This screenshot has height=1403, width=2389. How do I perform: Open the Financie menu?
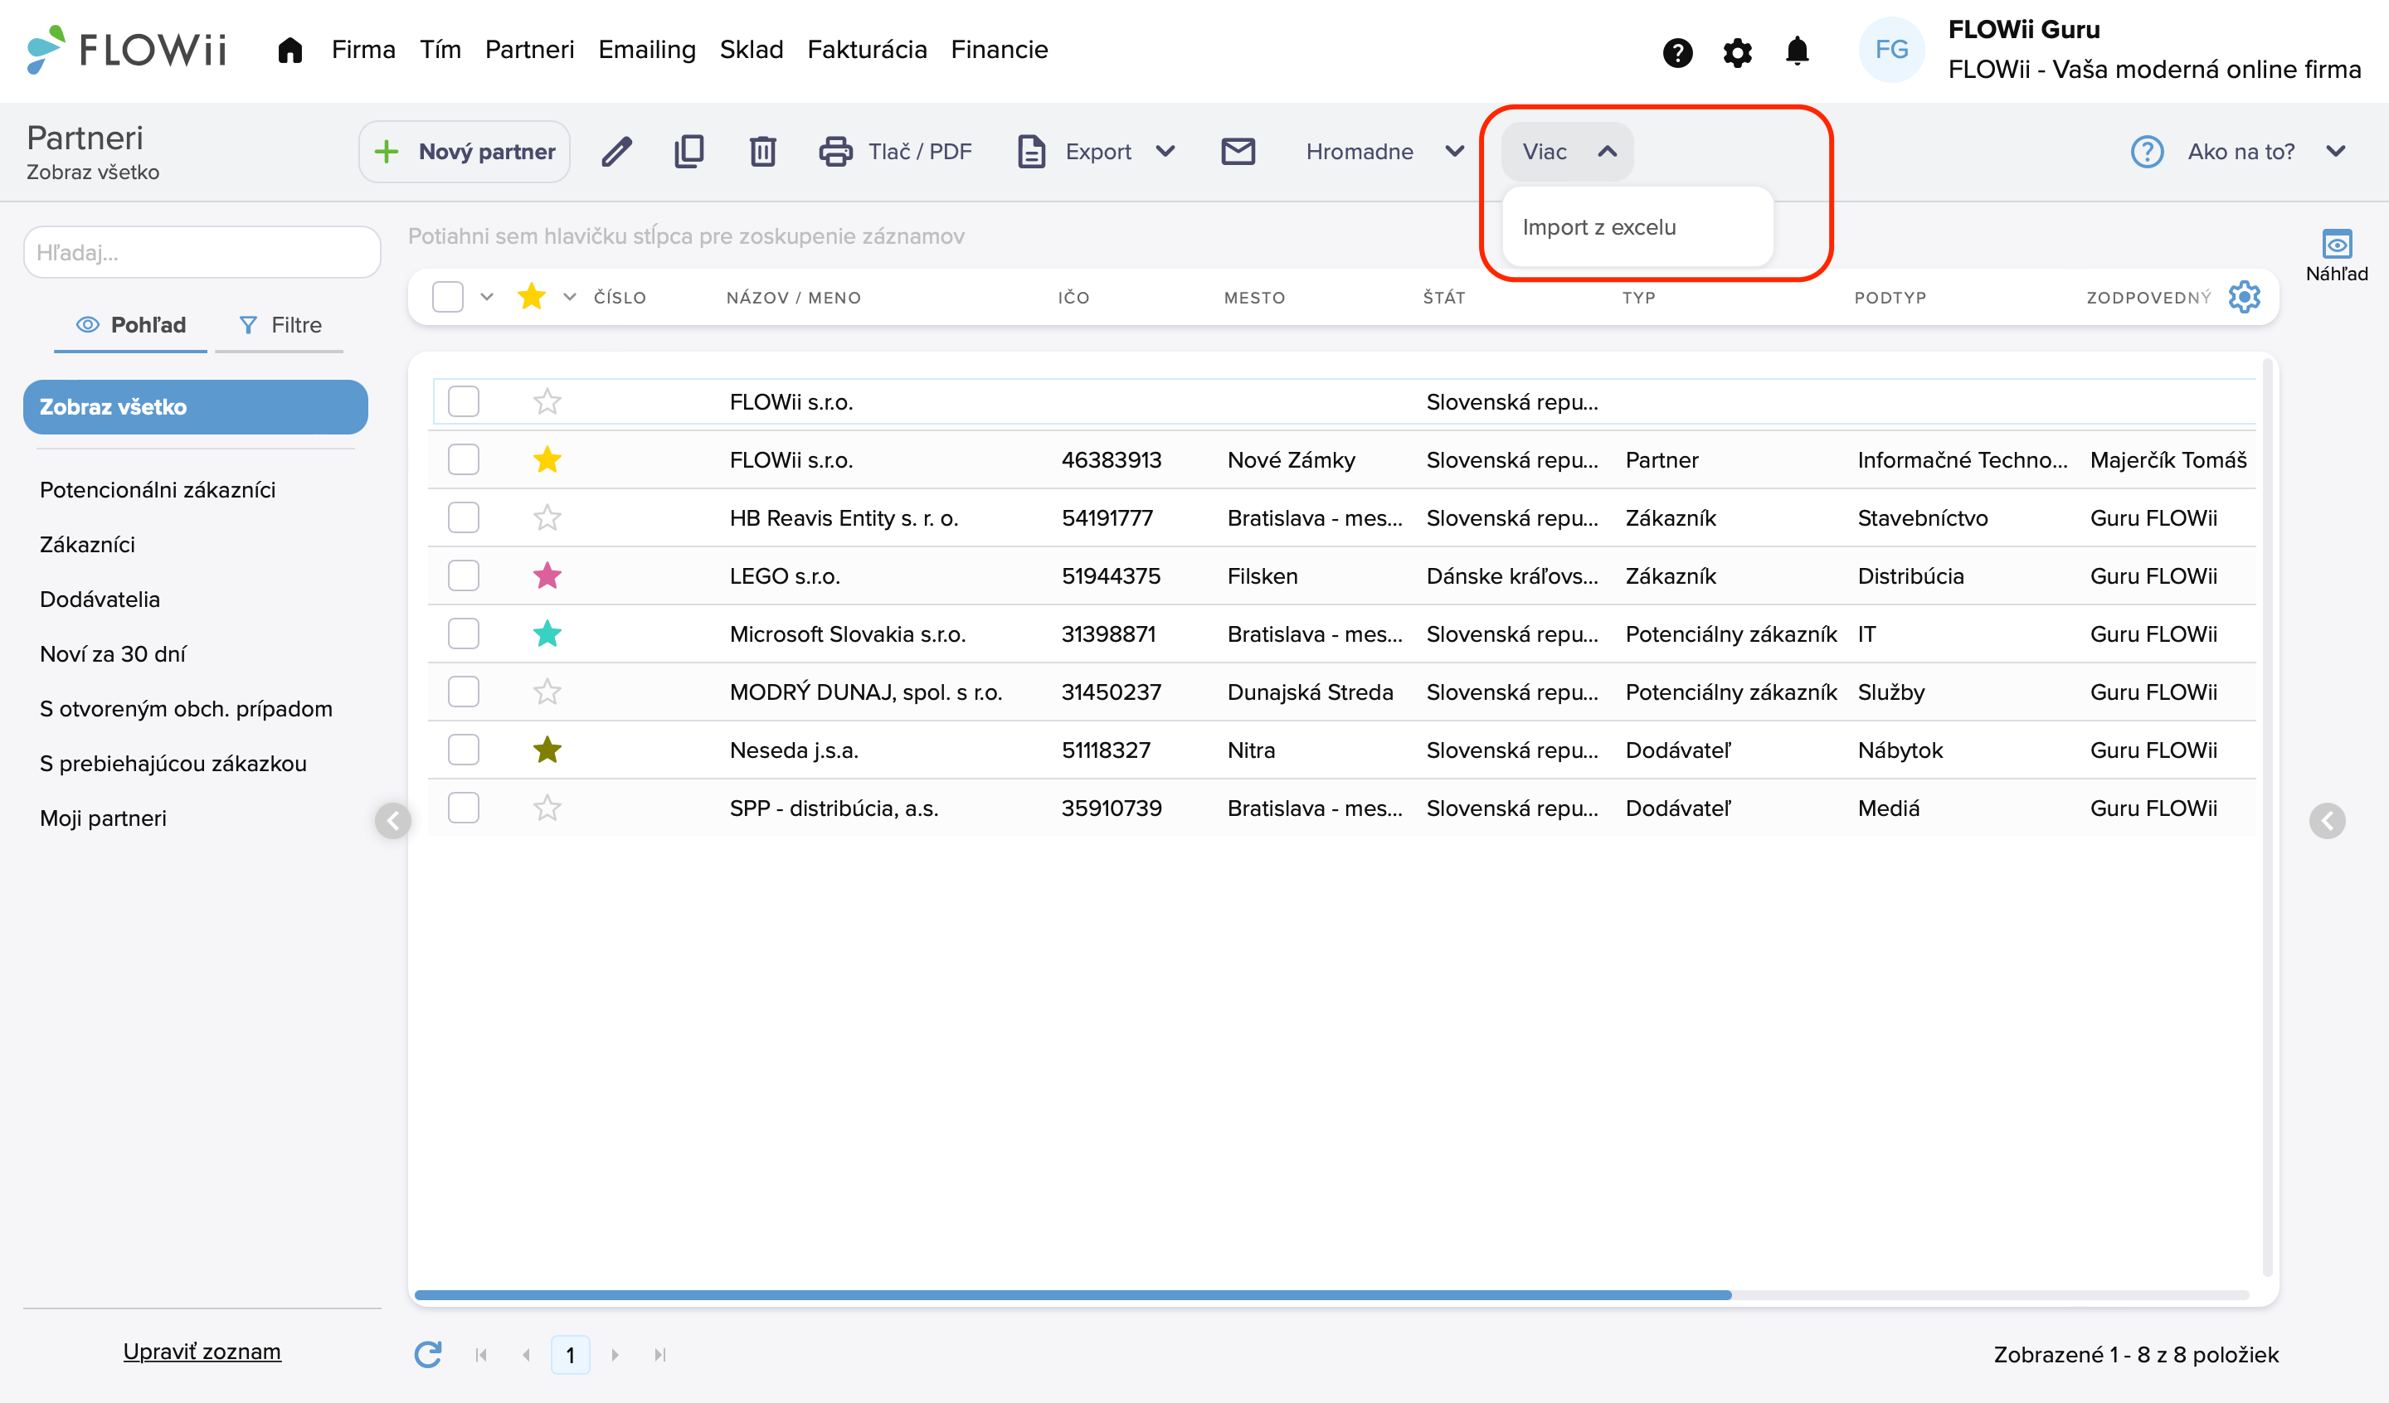1000,49
